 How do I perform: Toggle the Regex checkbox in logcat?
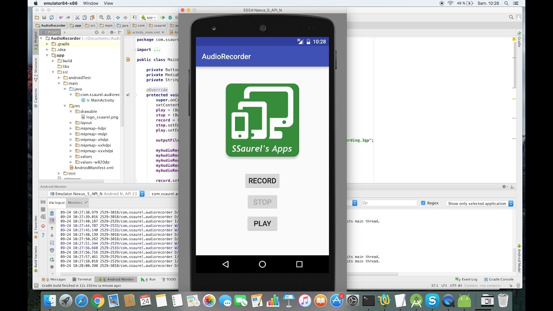pos(423,203)
